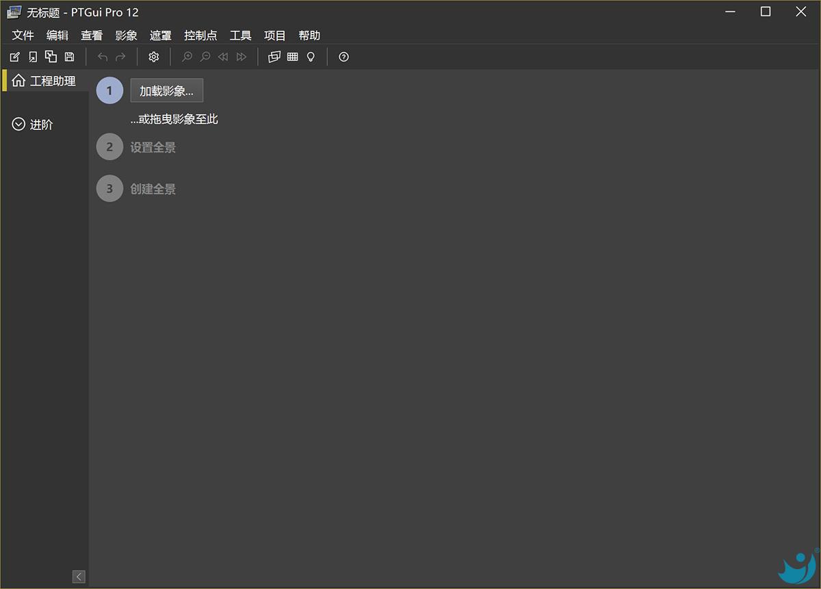This screenshot has height=589, width=821.
Task: Click the overlapping squares icon left of save
Action: (51, 57)
